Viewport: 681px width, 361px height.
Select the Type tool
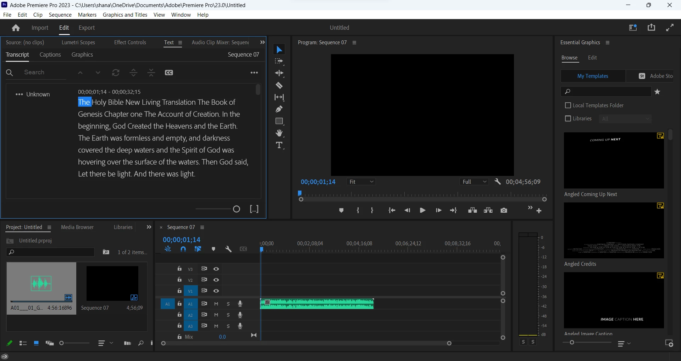pos(279,145)
